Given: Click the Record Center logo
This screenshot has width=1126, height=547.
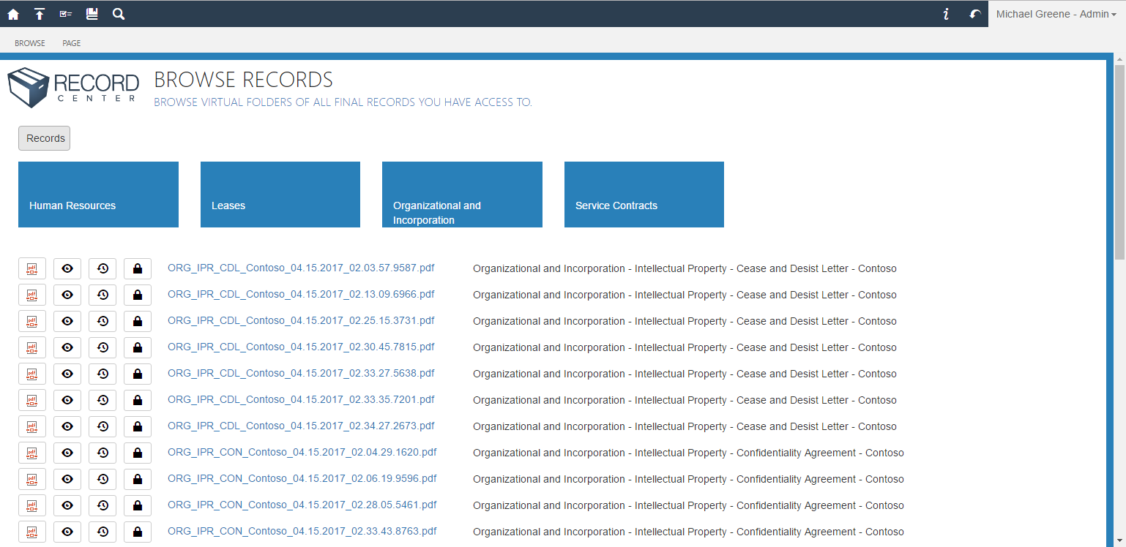Looking at the screenshot, I should tap(73, 88).
